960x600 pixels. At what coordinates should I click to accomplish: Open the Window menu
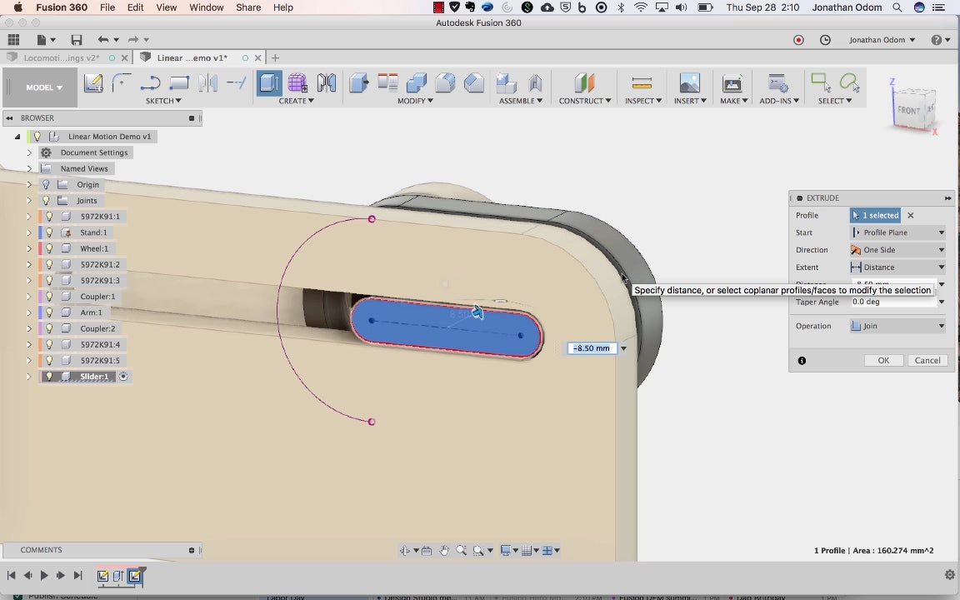[207, 7]
